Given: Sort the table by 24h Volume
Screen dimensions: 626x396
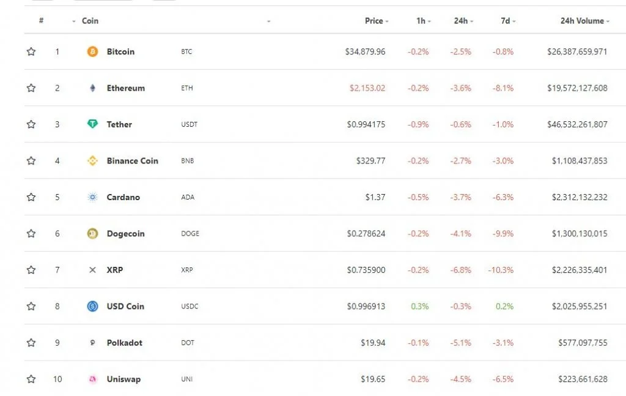Looking at the screenshot, I should [584, 21].
